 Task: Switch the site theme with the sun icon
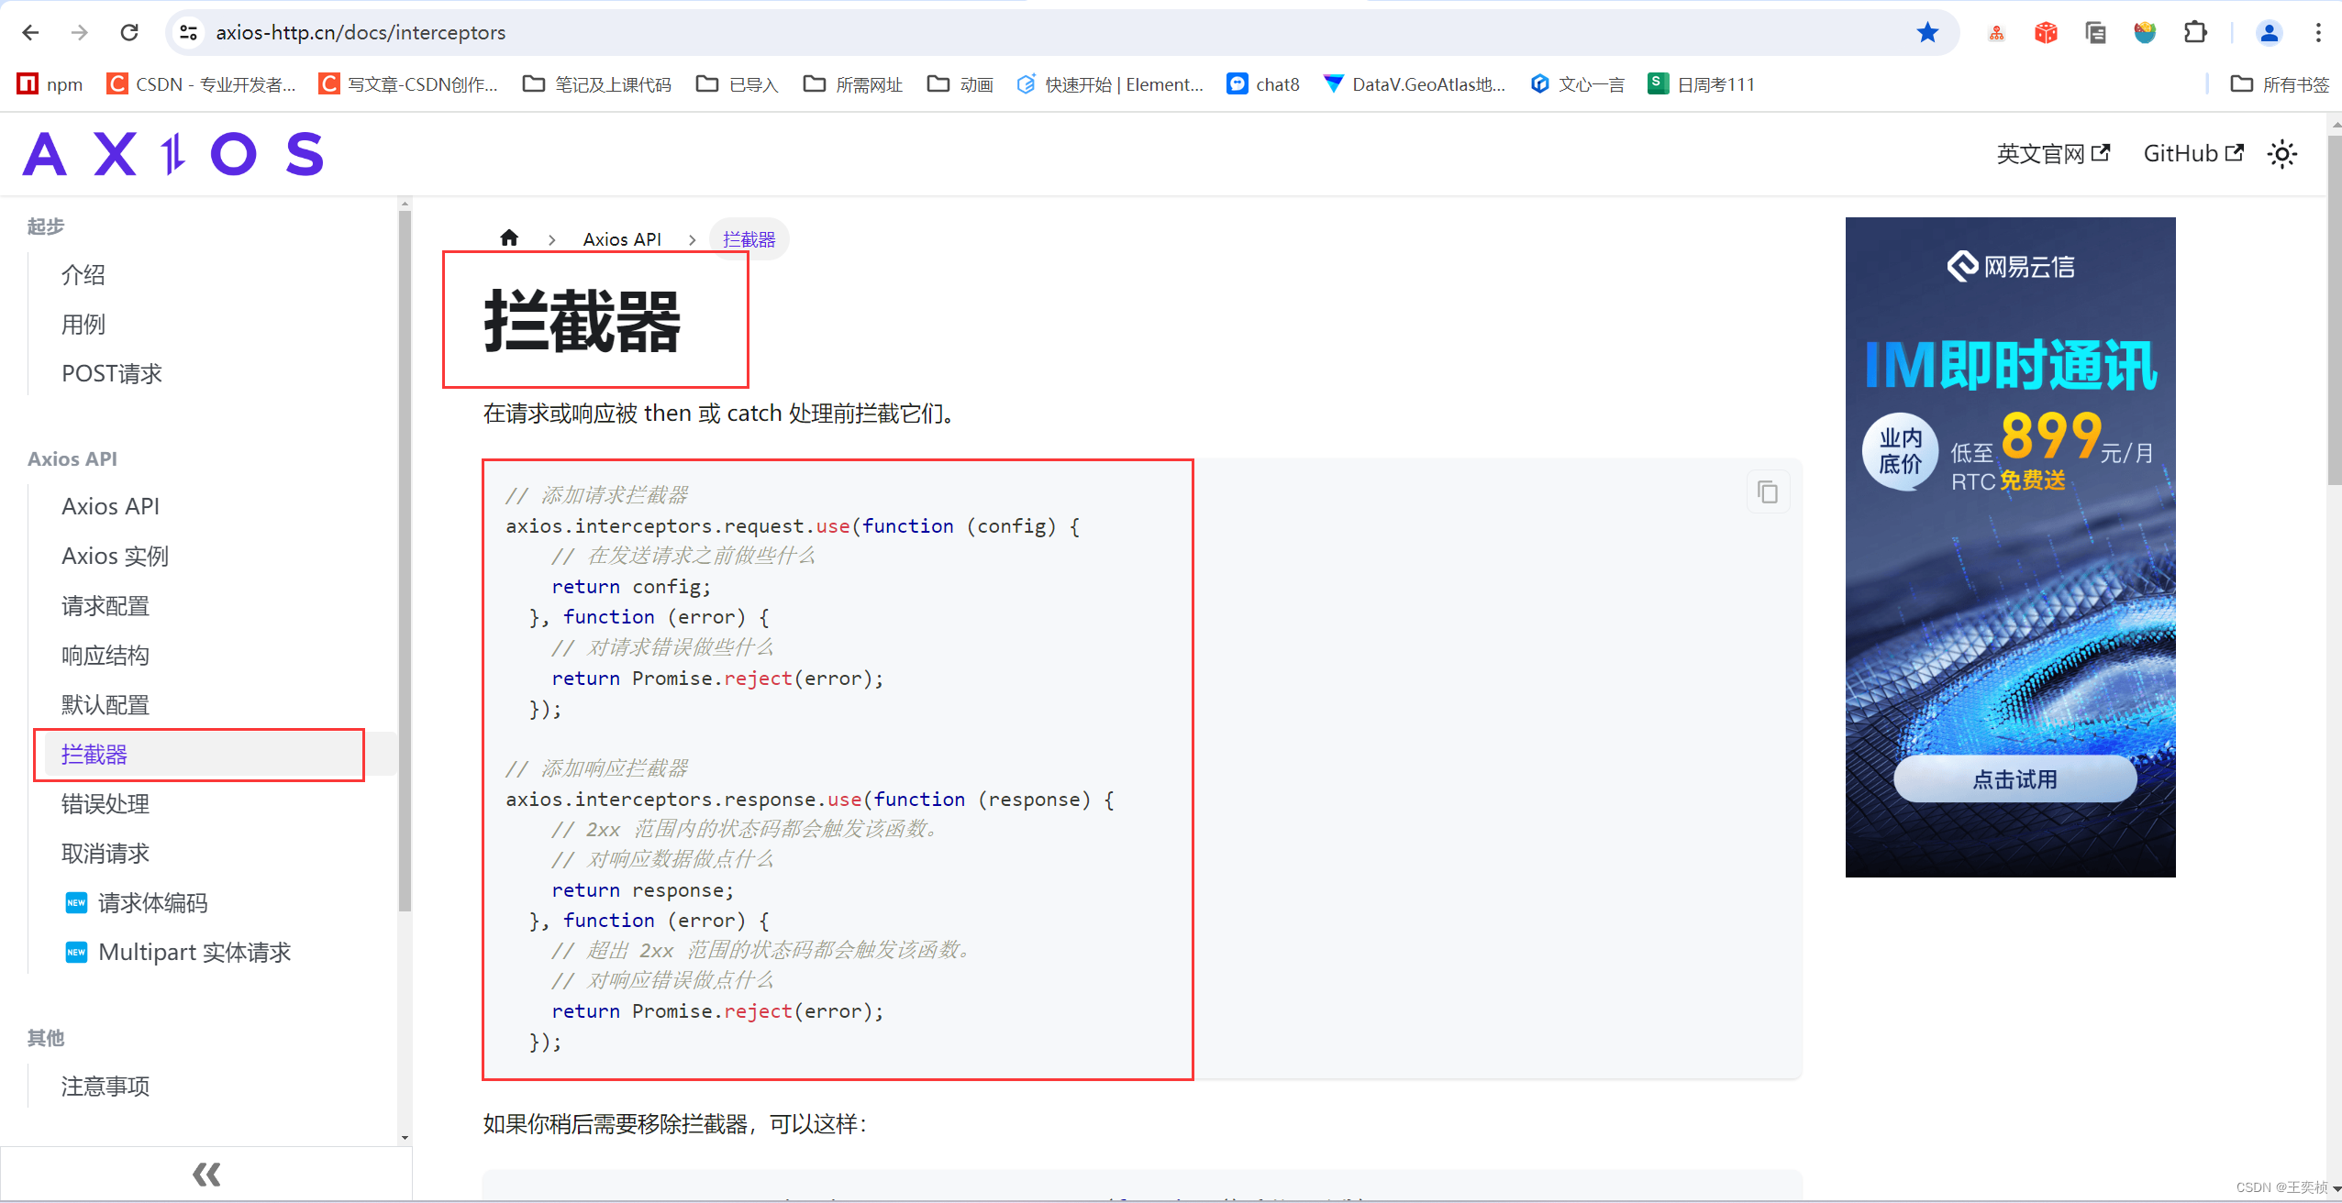2281,153
